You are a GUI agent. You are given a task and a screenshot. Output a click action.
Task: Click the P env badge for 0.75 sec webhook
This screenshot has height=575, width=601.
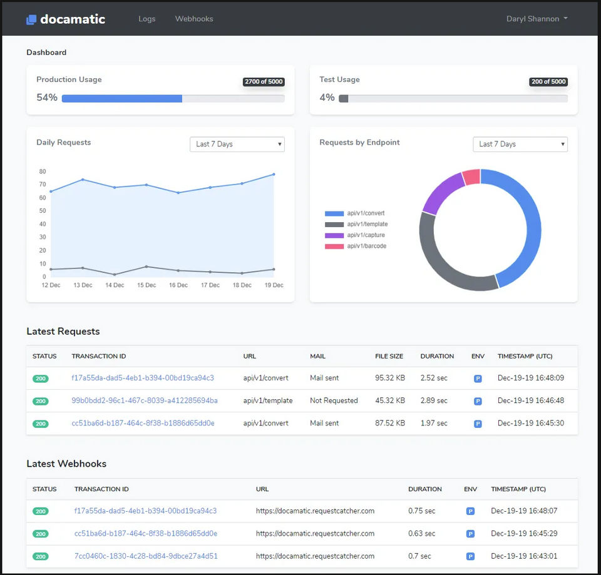470,511
